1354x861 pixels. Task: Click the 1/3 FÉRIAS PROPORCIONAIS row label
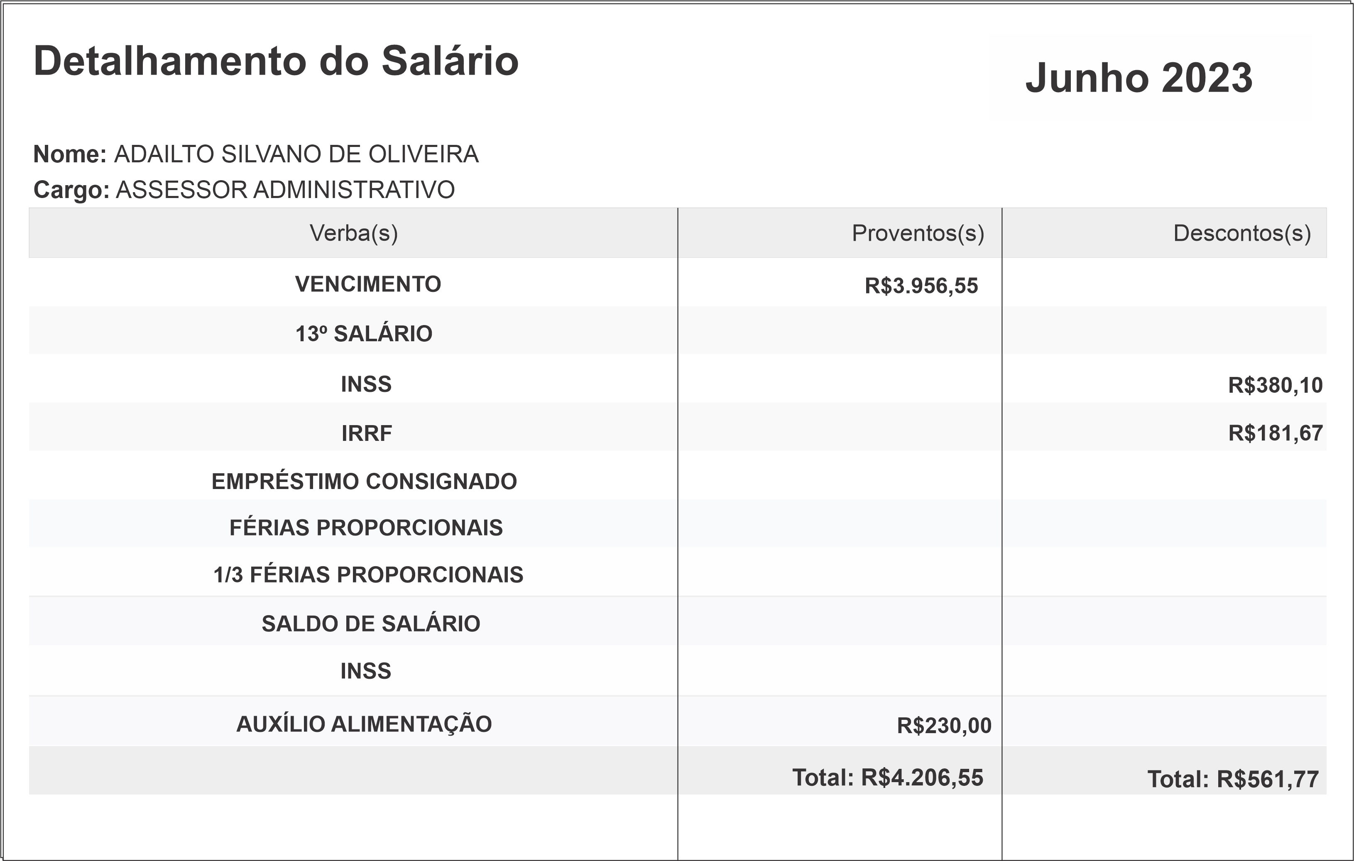tap(368, 575)
